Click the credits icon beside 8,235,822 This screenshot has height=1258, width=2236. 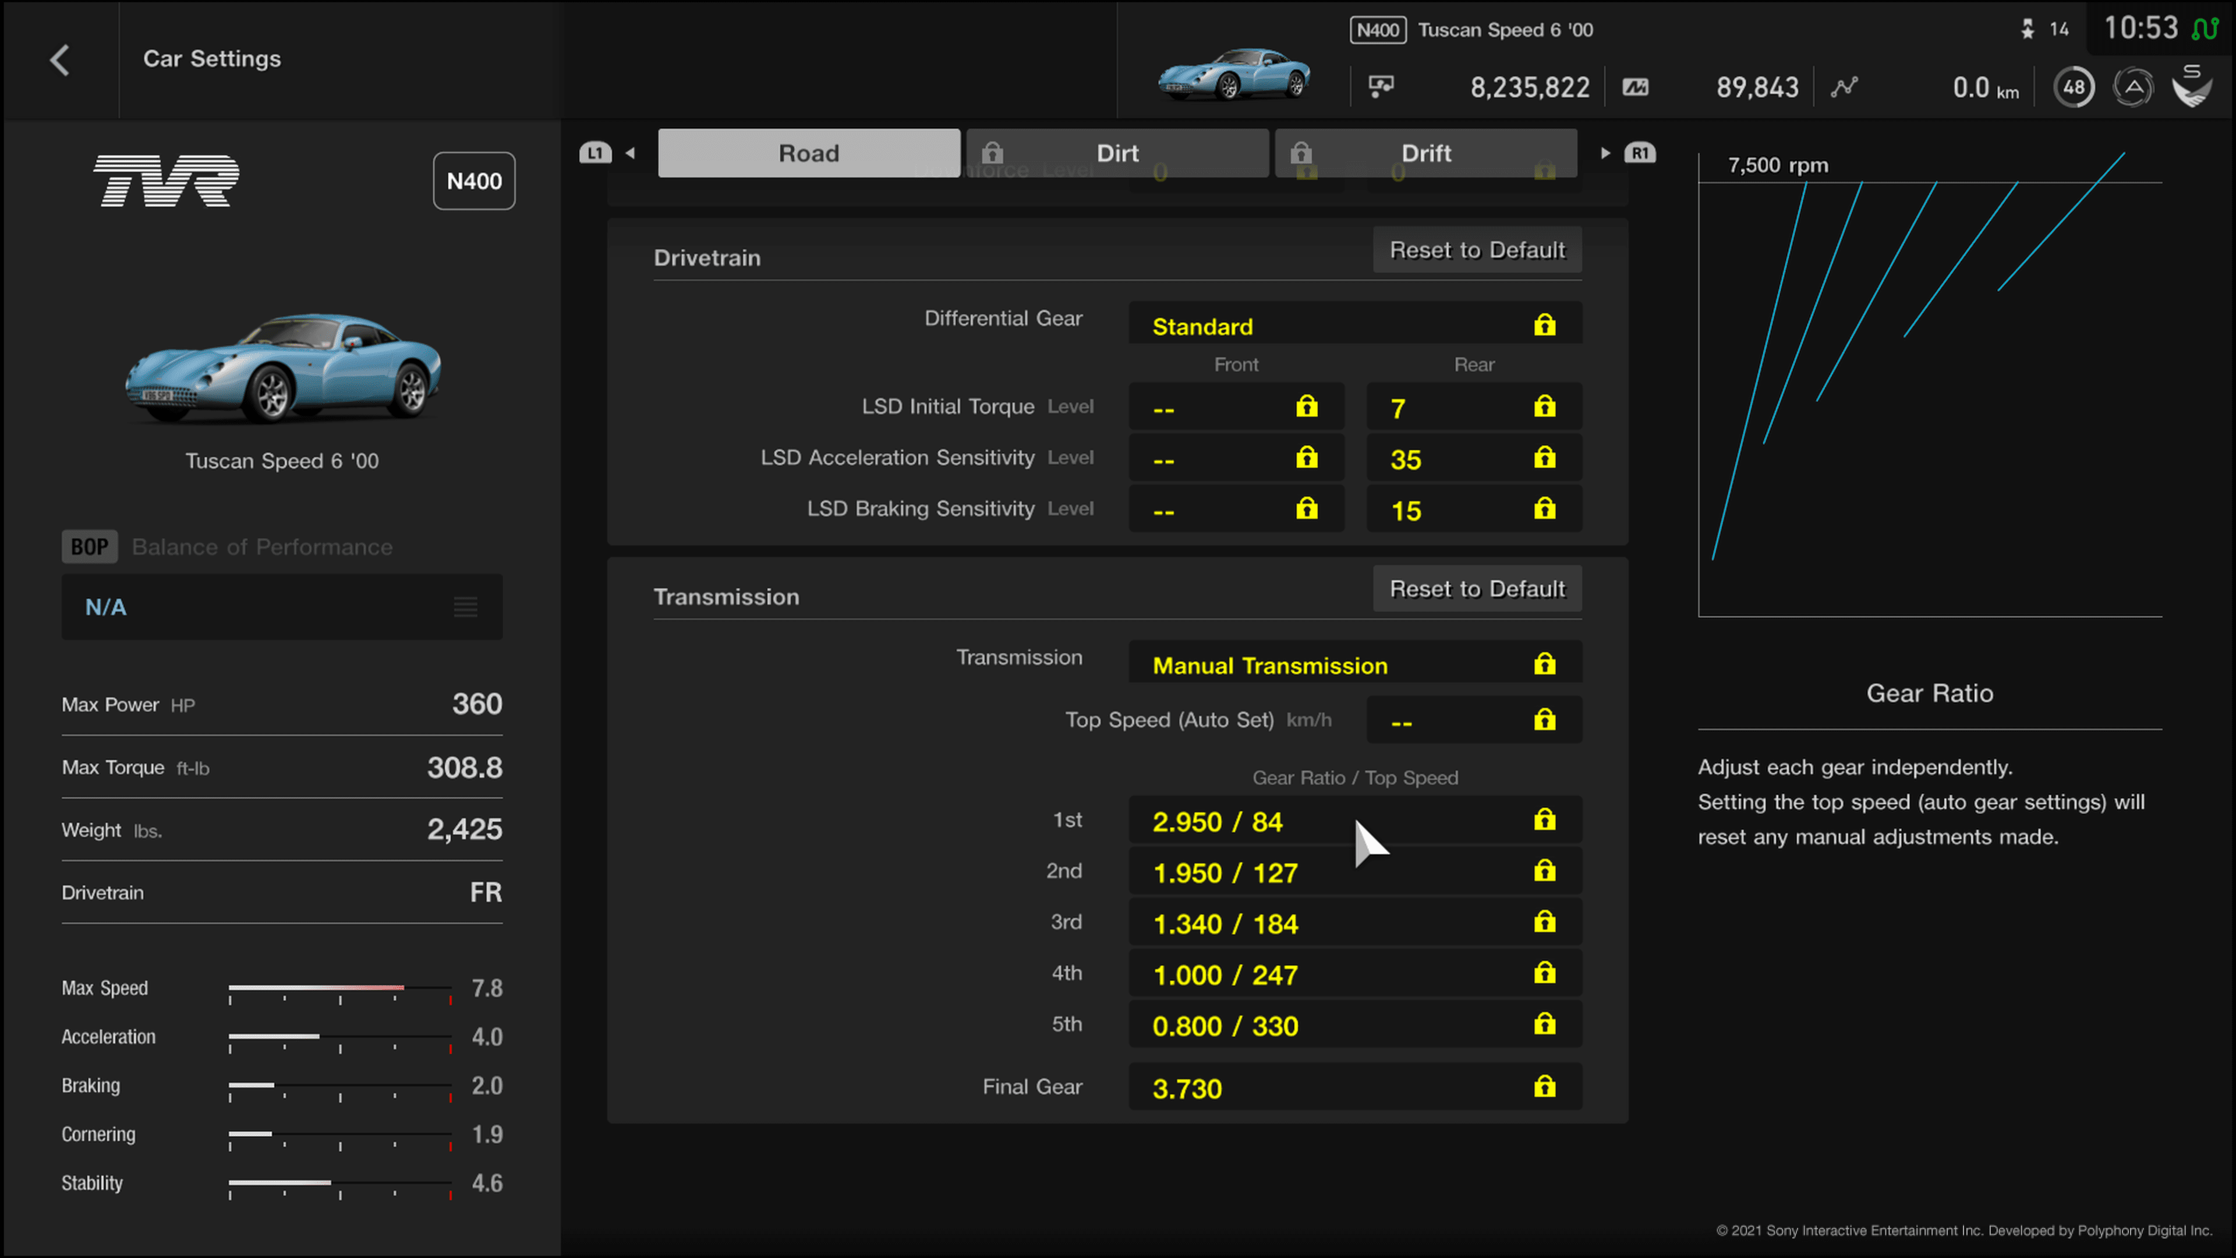click(1381, 87)
